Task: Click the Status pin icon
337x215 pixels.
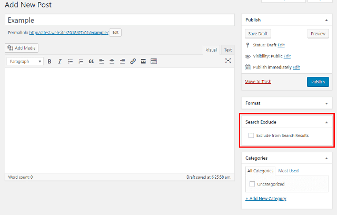Action: coord(247,45)
